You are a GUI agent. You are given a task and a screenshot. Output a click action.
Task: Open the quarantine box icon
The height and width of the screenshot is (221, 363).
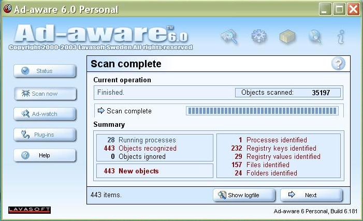click(286, 37)
